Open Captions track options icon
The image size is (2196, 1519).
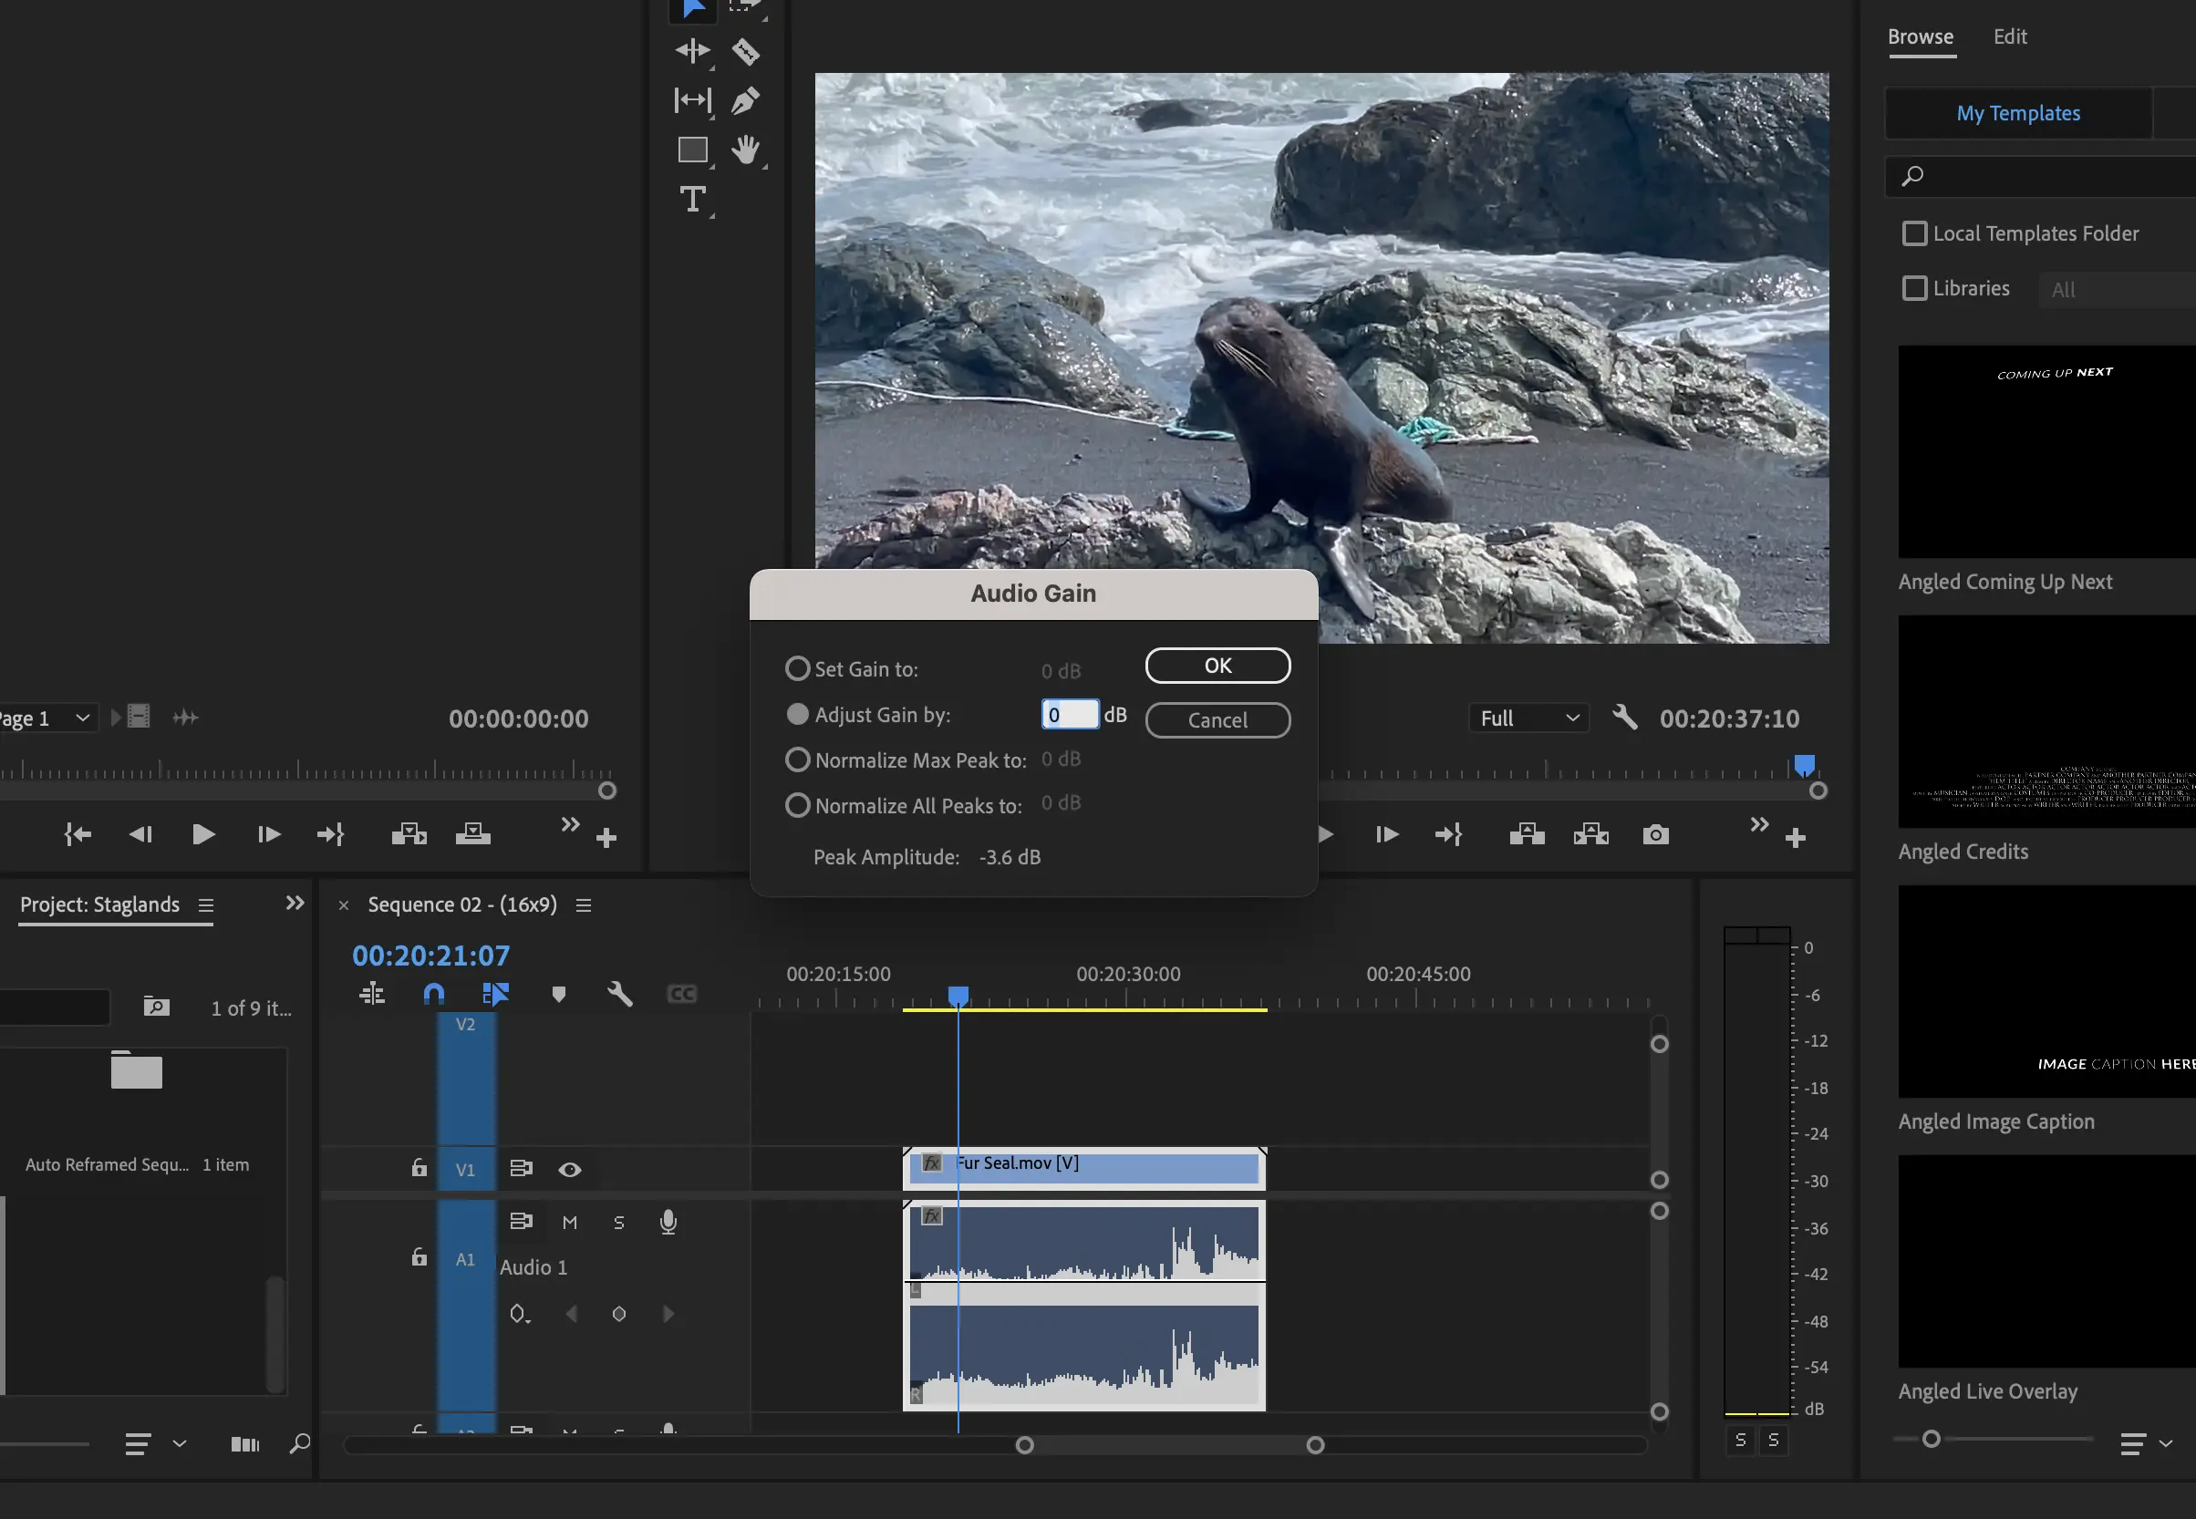680,994
